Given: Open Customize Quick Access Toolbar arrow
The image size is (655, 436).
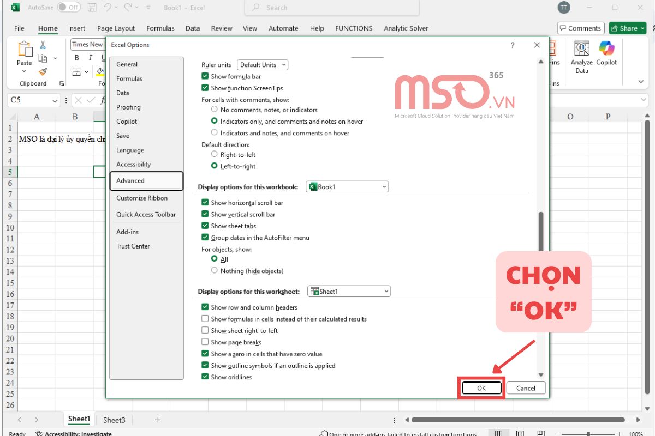Looking at the screenshot, I should pos(147,8).
